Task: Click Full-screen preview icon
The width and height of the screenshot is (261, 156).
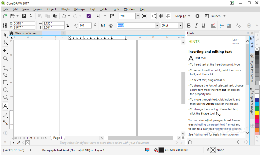Action: [144, 16]
